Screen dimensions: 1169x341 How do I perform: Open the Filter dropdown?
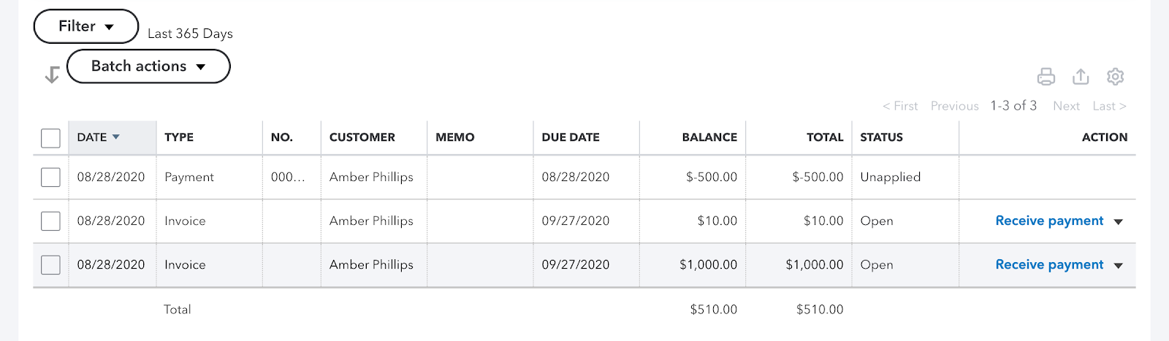86,26
